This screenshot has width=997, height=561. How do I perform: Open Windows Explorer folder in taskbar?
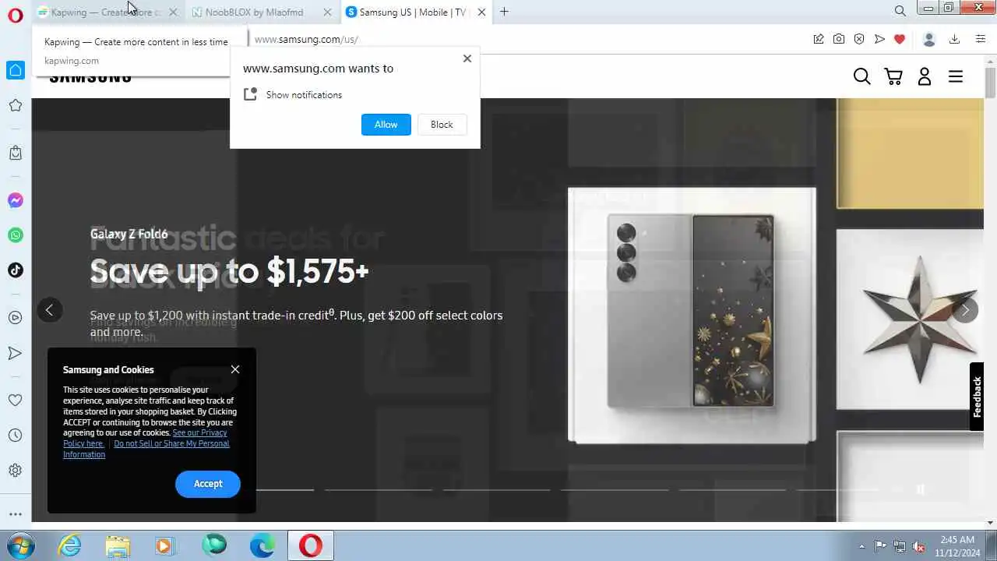click(x=118, y=545)
